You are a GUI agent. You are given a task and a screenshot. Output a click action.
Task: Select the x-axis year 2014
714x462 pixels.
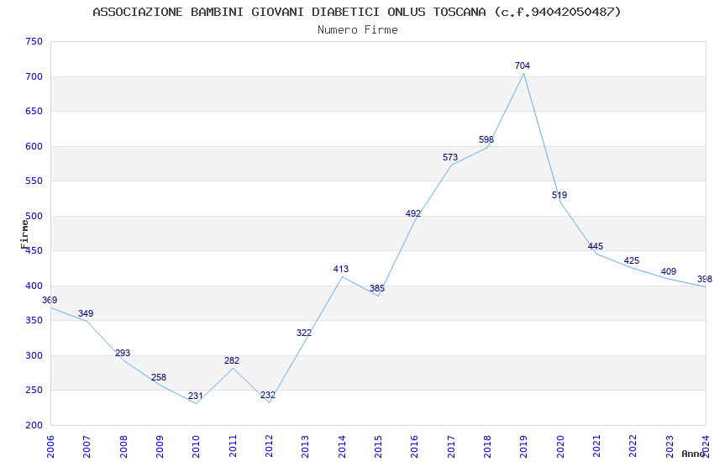coord(342,447)
